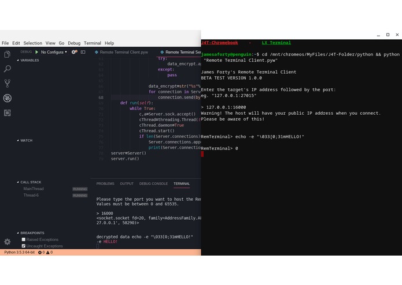This screenshot has width=402, height=285.
Task: Start debugging with green play button
Action: [36, 52]
